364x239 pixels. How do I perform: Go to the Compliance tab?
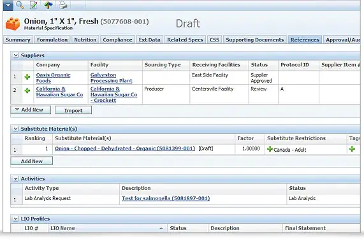point(117,40)
